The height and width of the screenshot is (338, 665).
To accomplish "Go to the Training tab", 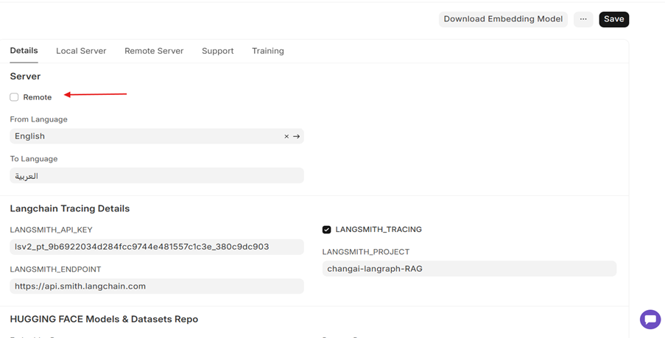I will point(267,51).
